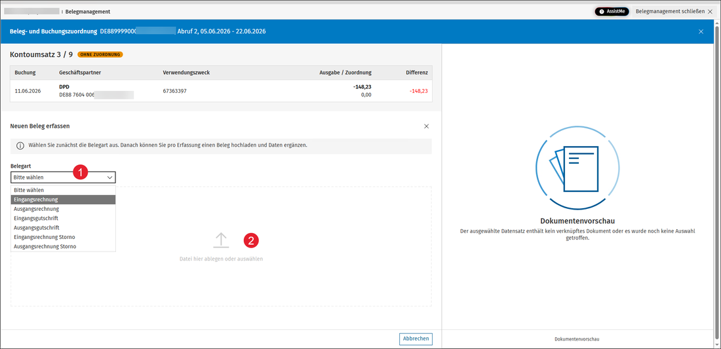Click the Verwendungszweck column header
Image resolution: width=721 pixels, height=349 pixels.
click(x=186, y=73)
